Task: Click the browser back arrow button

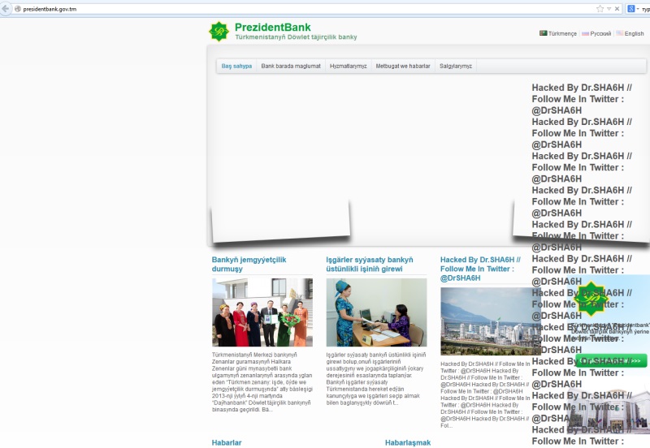Action: (6, 8)
